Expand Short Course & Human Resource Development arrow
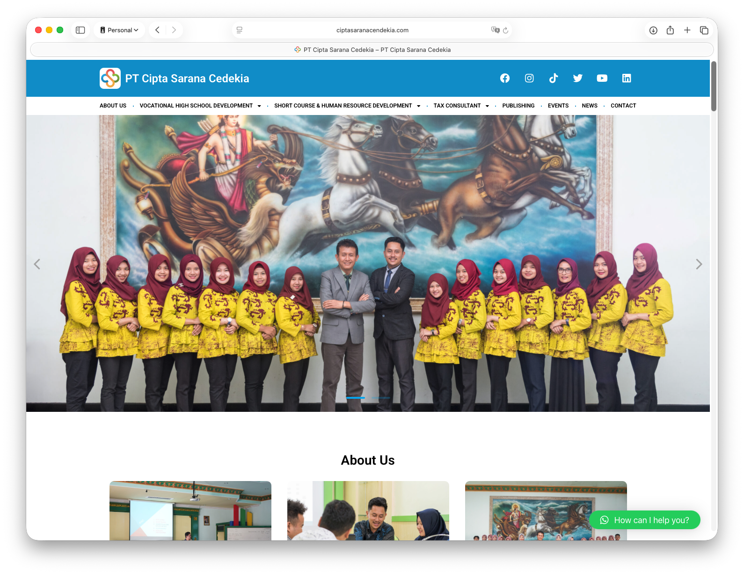 [x=418, y=106]
